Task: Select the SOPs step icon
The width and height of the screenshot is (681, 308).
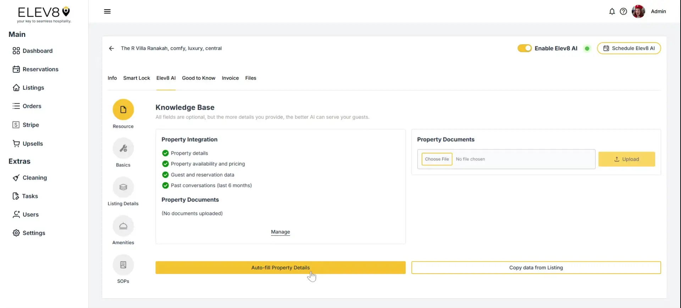Action: point(123,265)
